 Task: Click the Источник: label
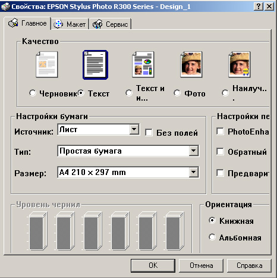[34, 132]
